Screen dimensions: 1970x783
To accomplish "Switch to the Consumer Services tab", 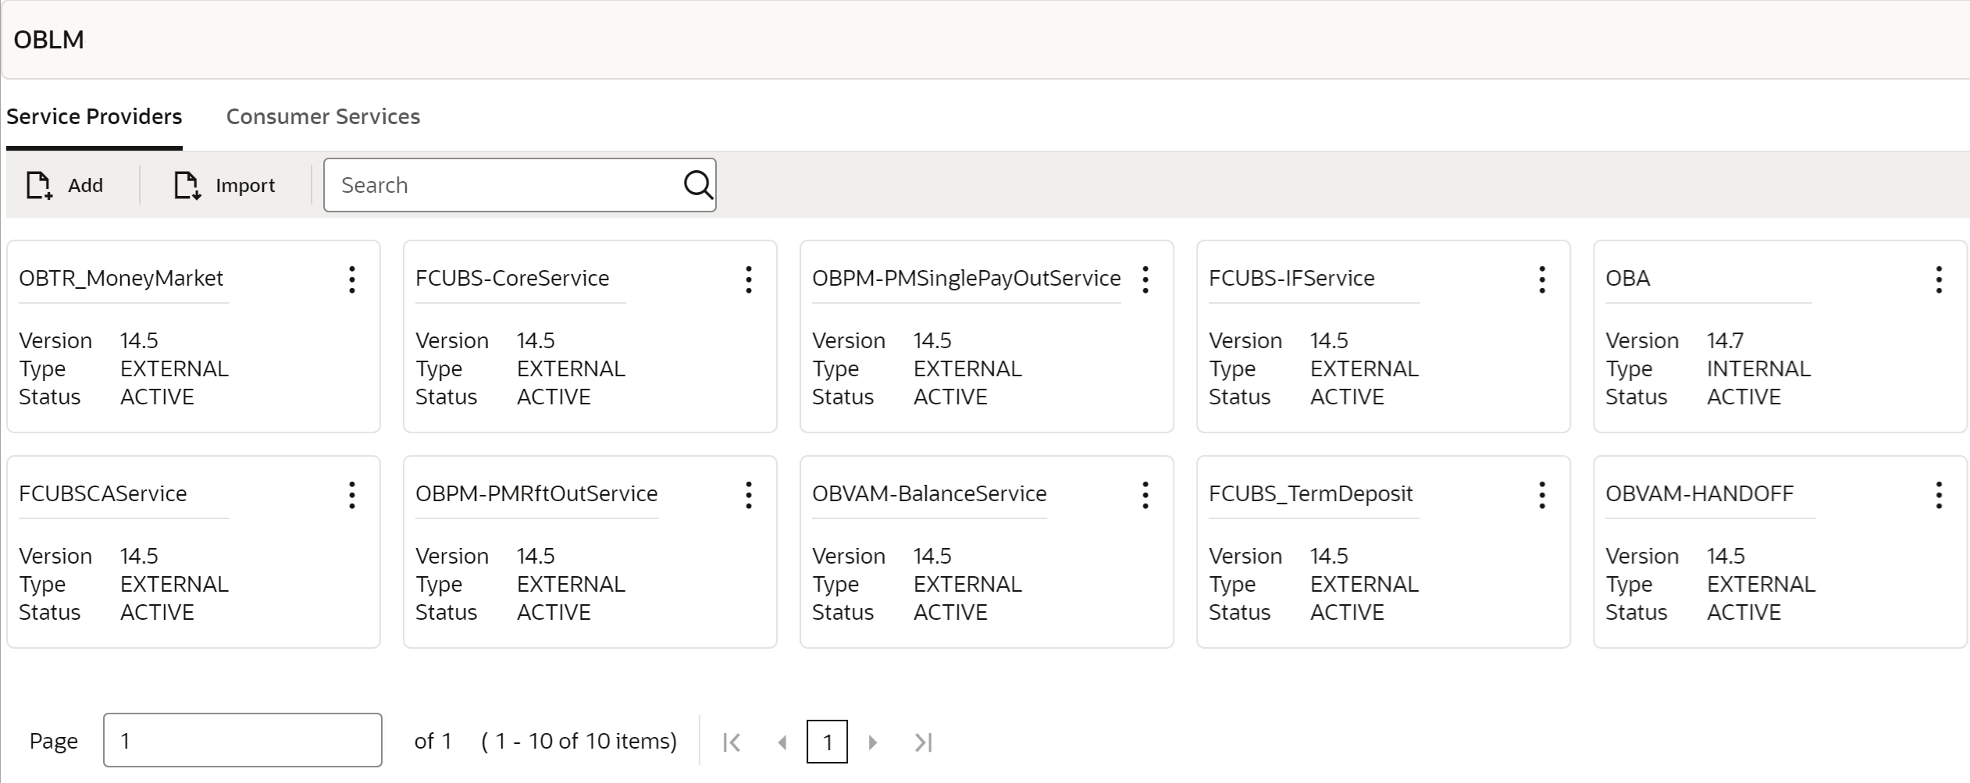I will [322, 117].
